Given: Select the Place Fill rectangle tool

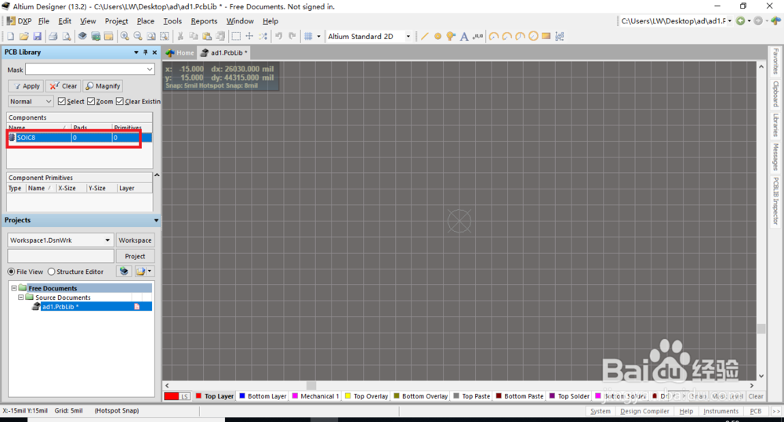Looking at the screenshot, I should click(x=546, y=36).
